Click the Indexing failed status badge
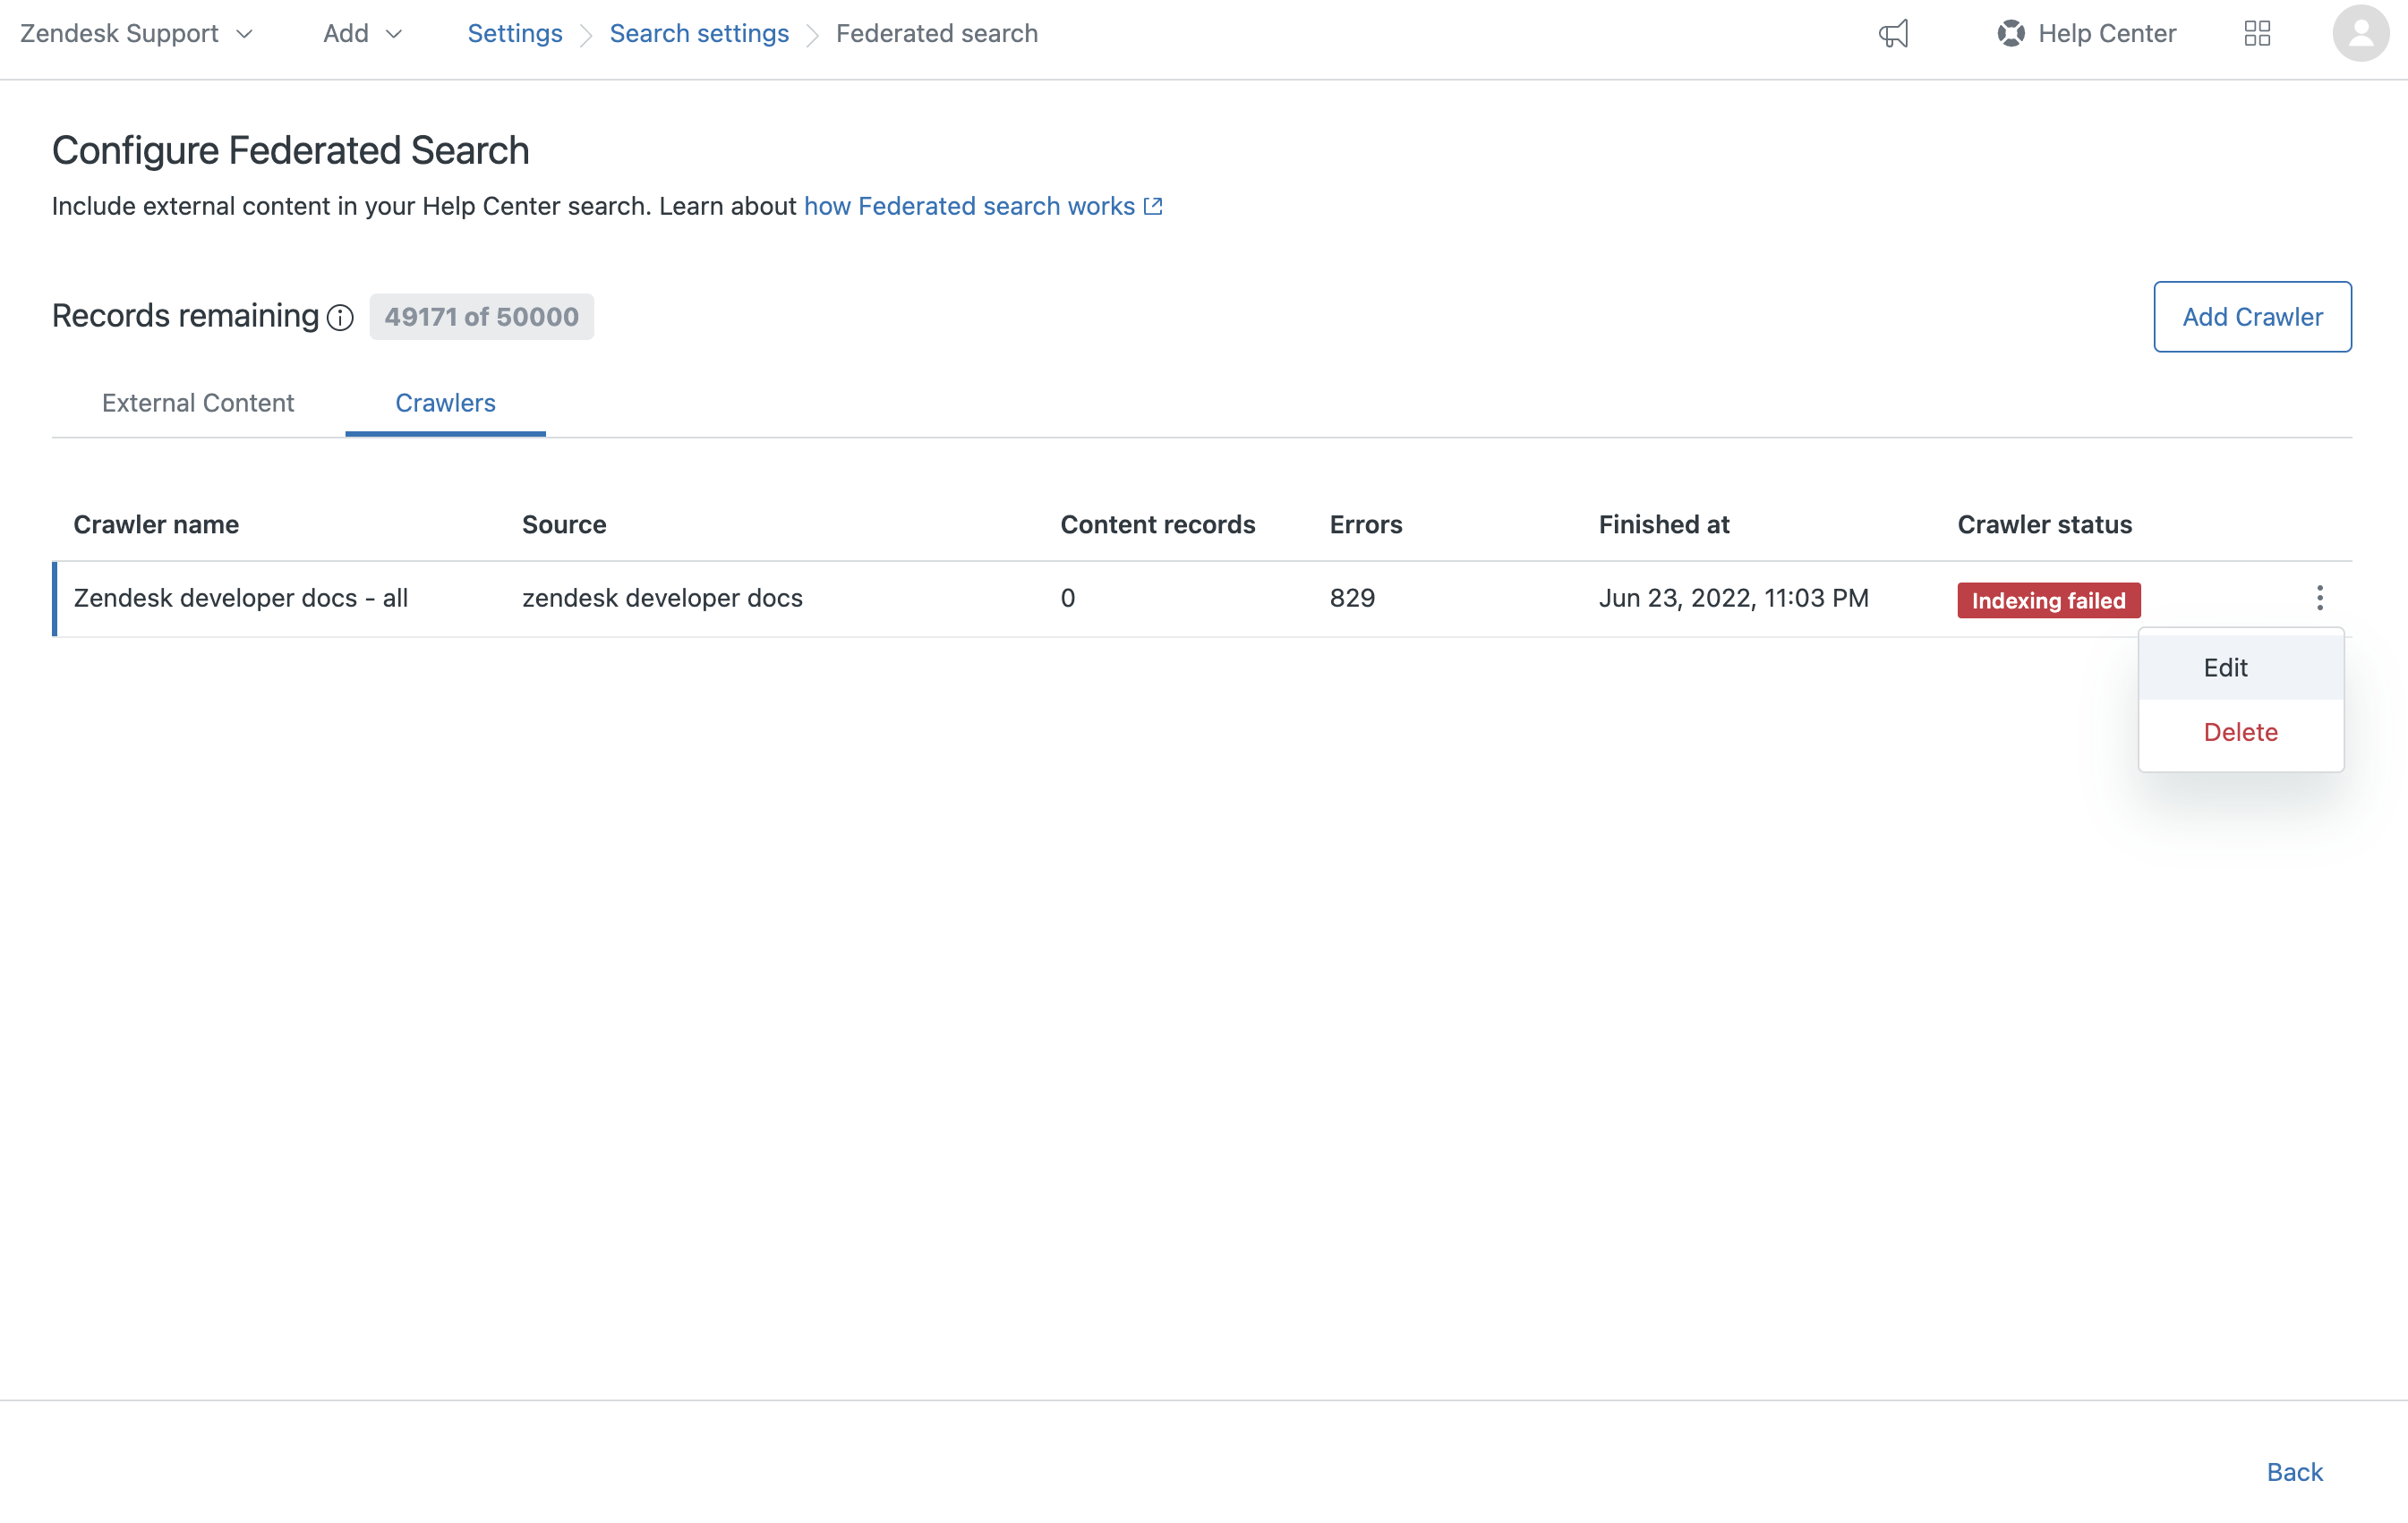The width and height of the screenshot is (2408, 1523). coord(2048,600)
